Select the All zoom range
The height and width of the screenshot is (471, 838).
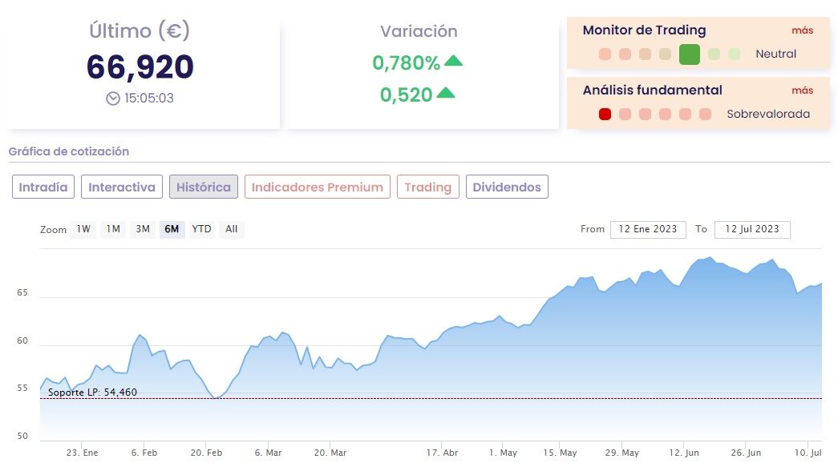point(232,229)
